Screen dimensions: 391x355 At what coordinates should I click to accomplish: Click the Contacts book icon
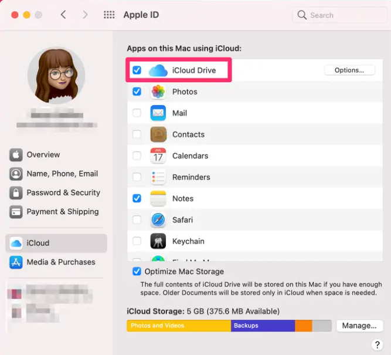pyautogui.click(x=158, y=134)
